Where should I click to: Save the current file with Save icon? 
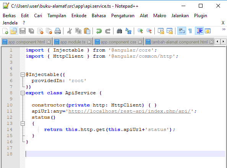coord(23,31)
